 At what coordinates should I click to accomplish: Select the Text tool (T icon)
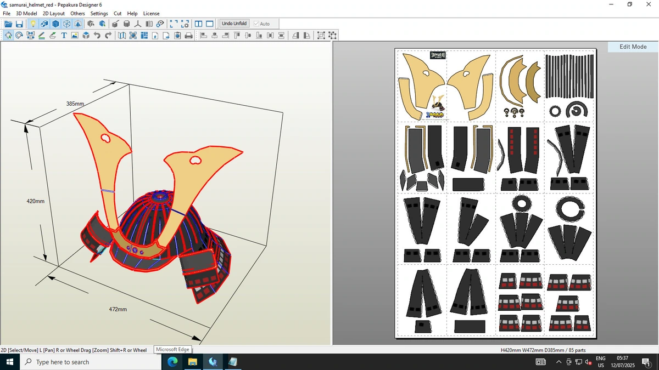[x=64, y=36]
